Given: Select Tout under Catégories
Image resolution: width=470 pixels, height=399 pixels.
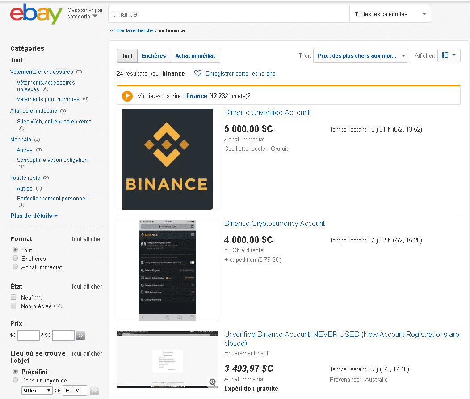Looking at the screenshot, I should 17,60.
